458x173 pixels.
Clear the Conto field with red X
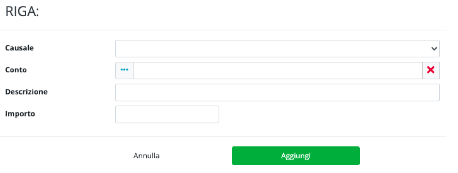431,70
